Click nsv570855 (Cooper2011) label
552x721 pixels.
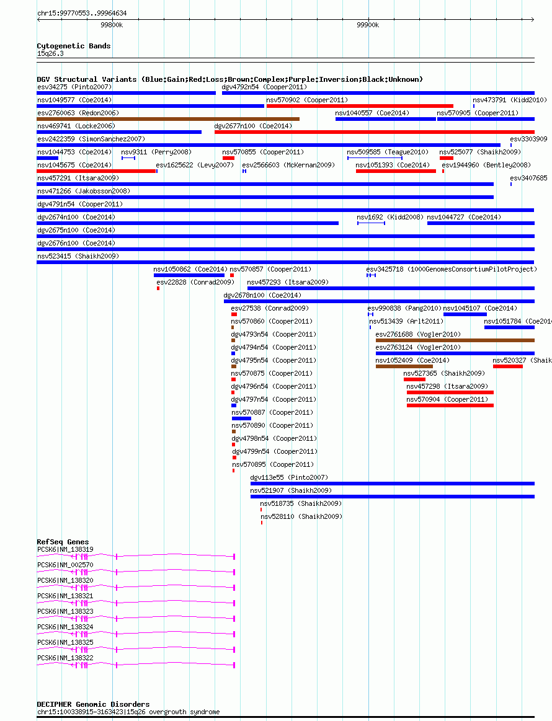click(x=263, y=152)
